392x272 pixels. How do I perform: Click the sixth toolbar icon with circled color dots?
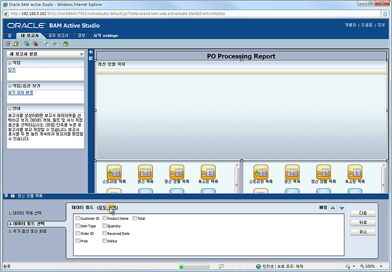(55, 44)
